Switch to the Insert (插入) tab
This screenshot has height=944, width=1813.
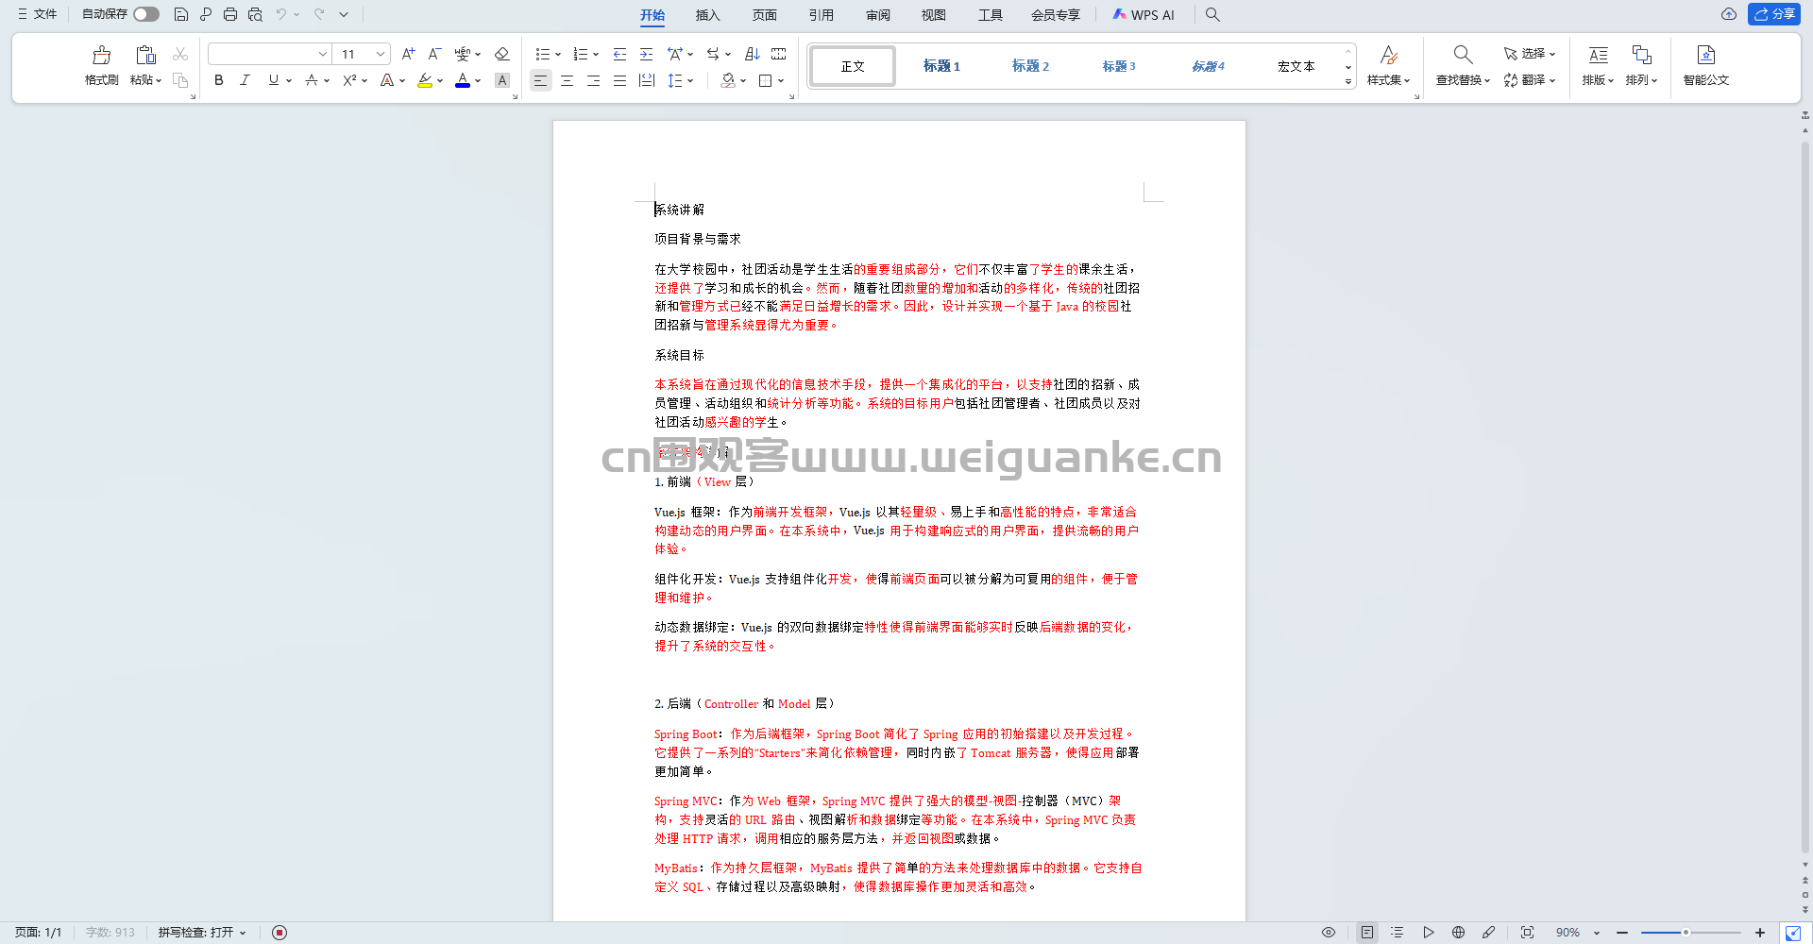tap(707, 15)
